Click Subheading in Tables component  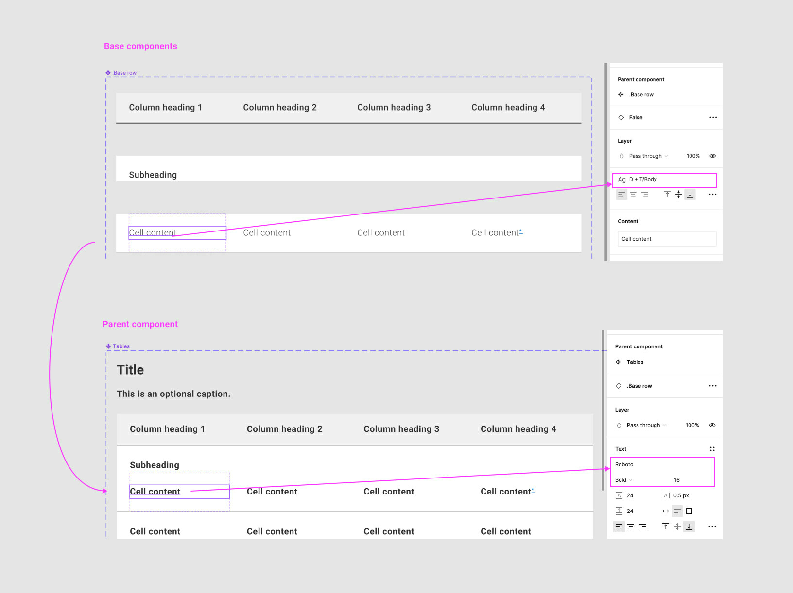click(155, 465)
